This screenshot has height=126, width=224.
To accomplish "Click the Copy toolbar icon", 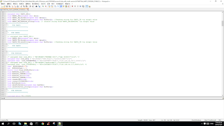I will point(24,6).
